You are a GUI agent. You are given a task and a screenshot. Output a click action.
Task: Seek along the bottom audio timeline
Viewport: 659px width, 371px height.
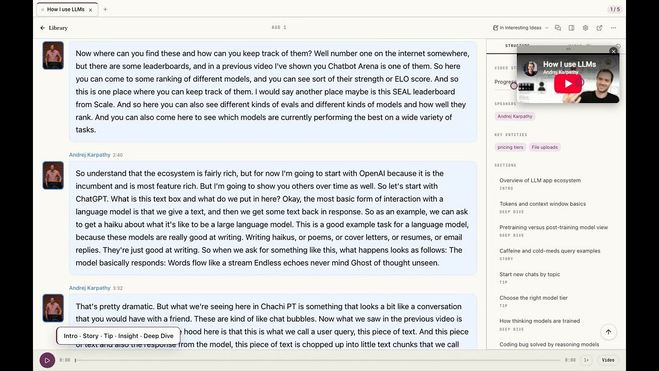[x=318, y=360]
